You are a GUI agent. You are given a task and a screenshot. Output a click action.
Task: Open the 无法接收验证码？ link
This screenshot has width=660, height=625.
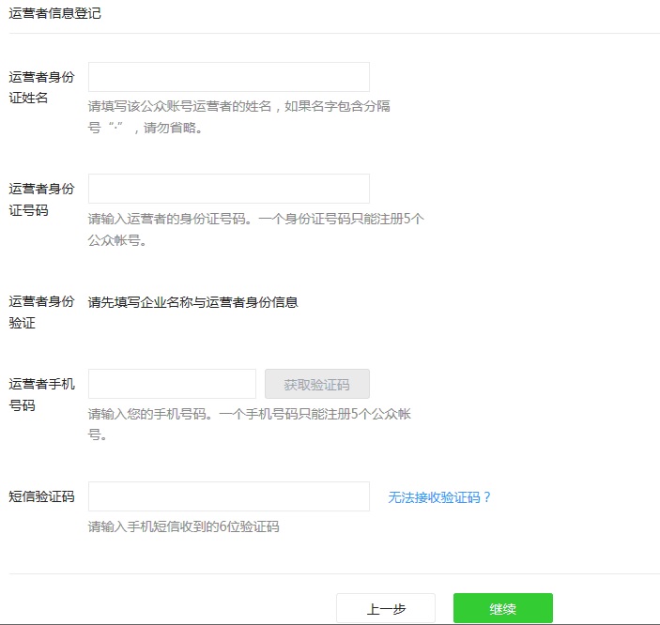(439, 497)
